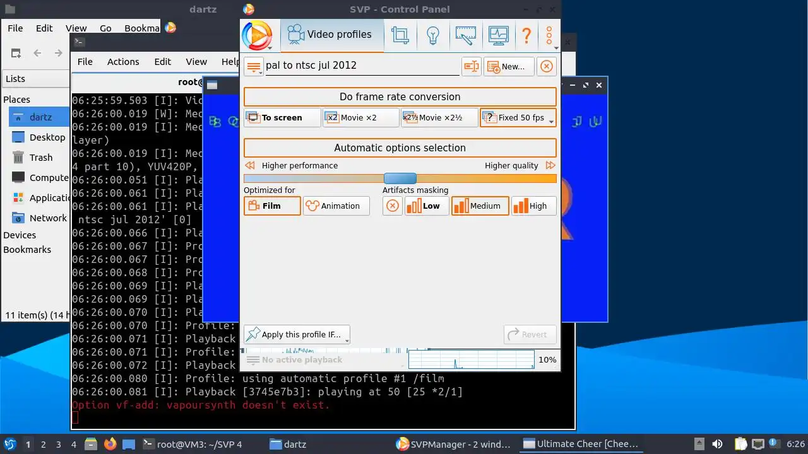
Task: Set artifacts masking to High
Action: click(533, 206)
